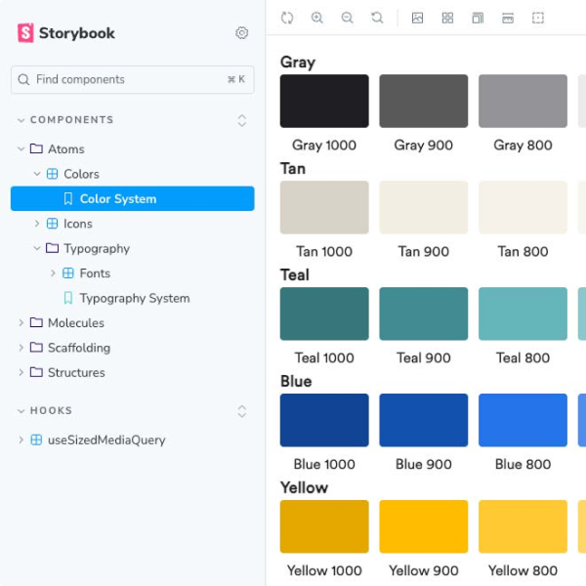Expand the Molecules folder
This screenshot has height=586, width=586.
click(x=21, y=323)
